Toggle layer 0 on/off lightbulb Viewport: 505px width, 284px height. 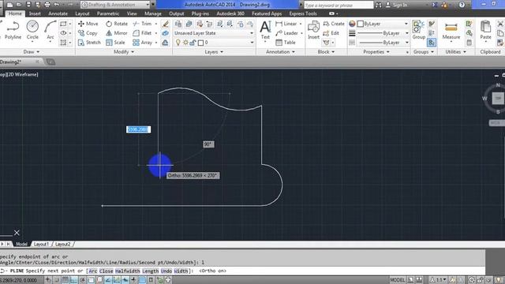tap(178, 43)
